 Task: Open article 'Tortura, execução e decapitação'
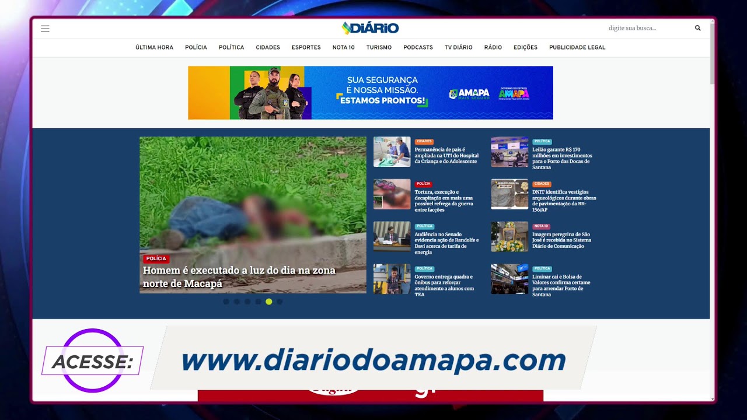point(444,201)
